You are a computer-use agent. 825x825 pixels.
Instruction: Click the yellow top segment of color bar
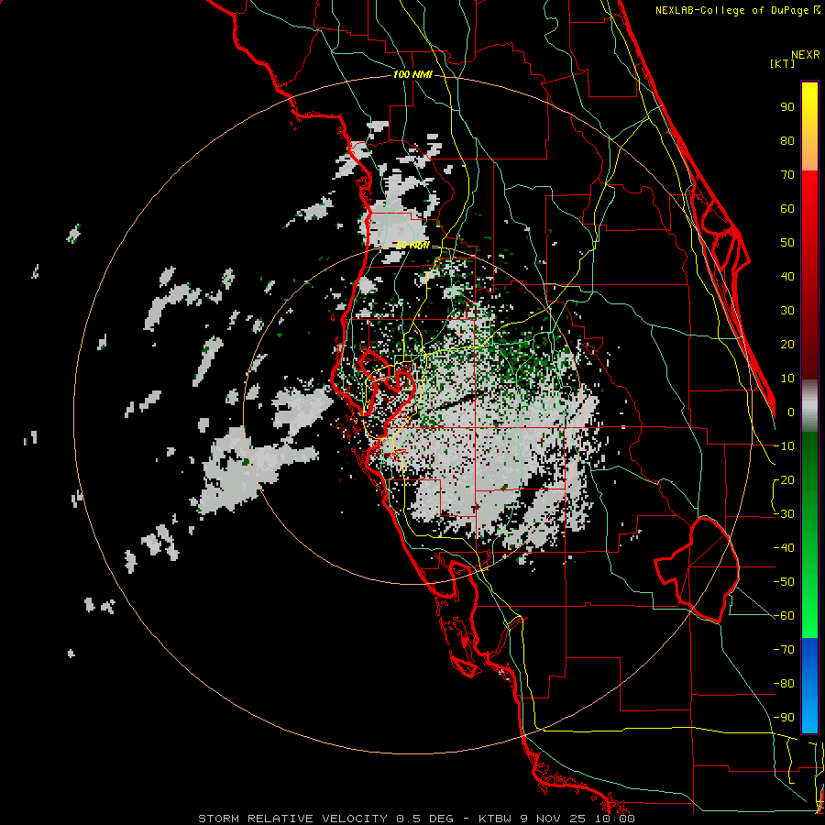pos(809,126)
